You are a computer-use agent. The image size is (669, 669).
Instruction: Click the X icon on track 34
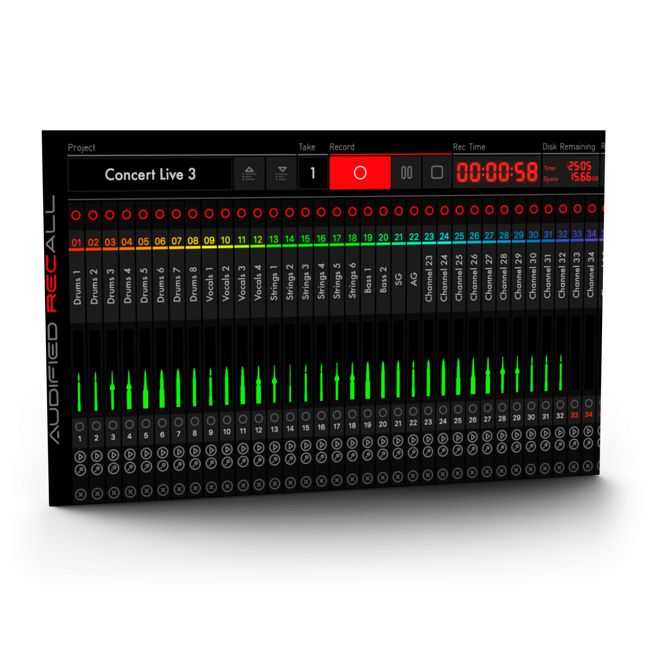[588, 466]
